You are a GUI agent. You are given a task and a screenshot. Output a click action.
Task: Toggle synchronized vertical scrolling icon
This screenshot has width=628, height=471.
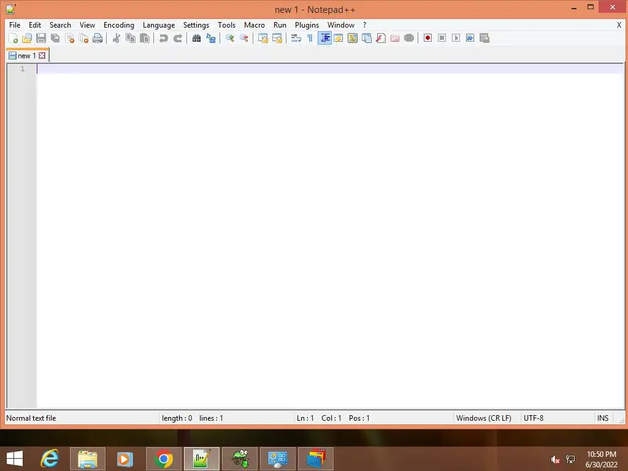click(x=262, y=38)
